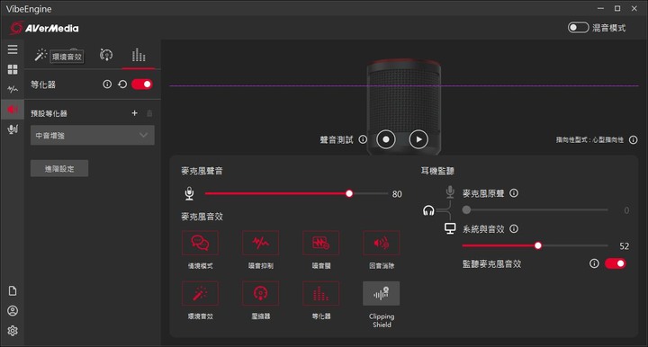648x347 pixels.
Task: Show equalizer info tooltip
Action: pos(107,85)
